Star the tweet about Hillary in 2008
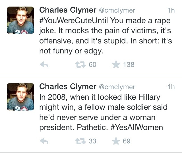The width and height of the screenshot is (182, 154). pos(116,141)
